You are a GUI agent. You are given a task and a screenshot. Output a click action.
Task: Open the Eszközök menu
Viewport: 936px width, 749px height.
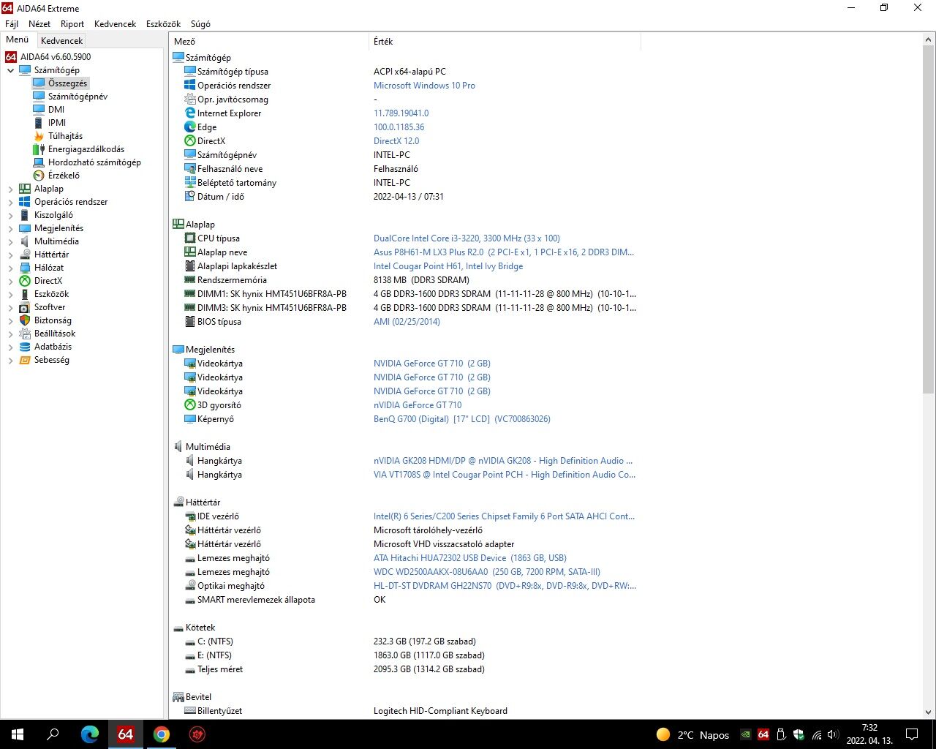tap(163, 24)
